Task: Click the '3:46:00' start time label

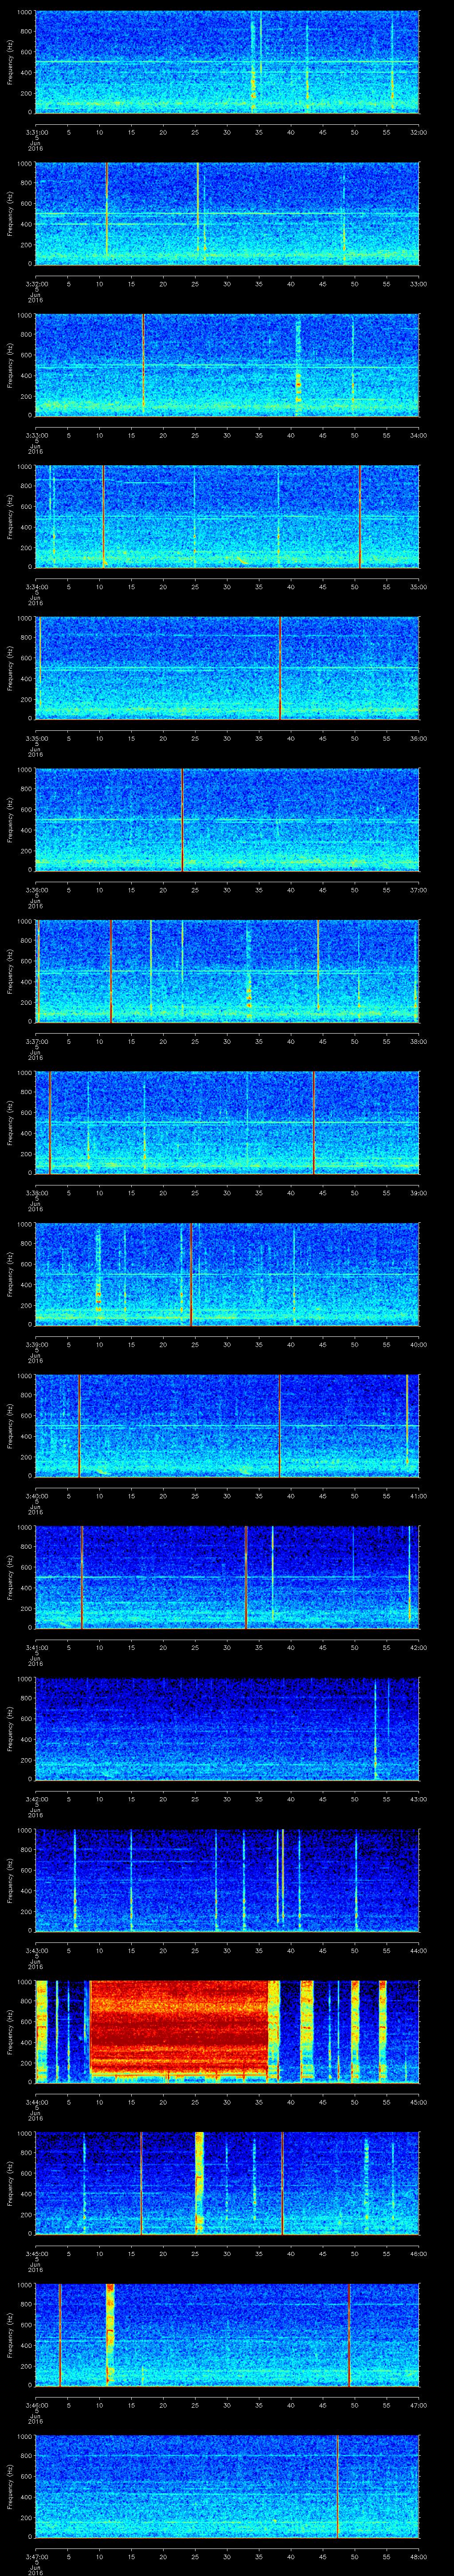Action: (36, 2405)
